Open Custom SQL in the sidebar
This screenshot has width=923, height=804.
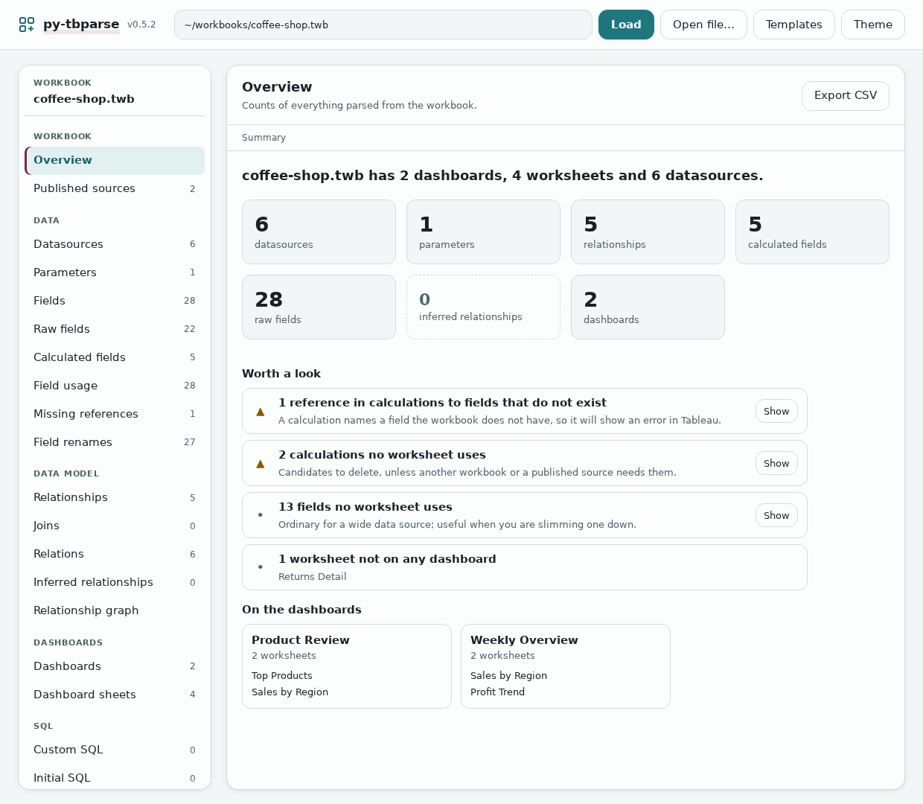pos(115,750)
